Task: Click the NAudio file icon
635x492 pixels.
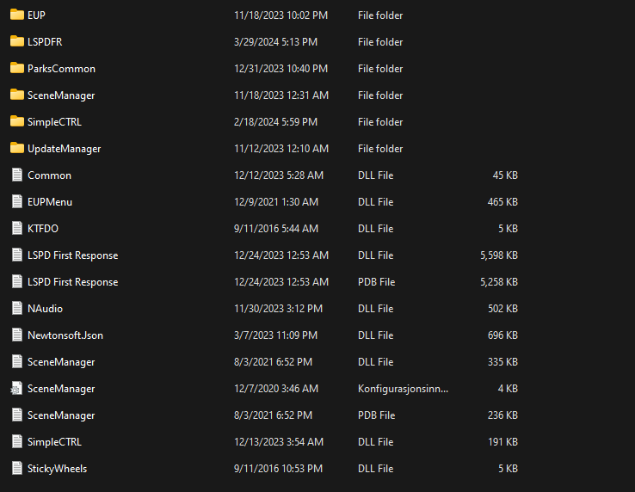Action: click(x=17, y=309)
